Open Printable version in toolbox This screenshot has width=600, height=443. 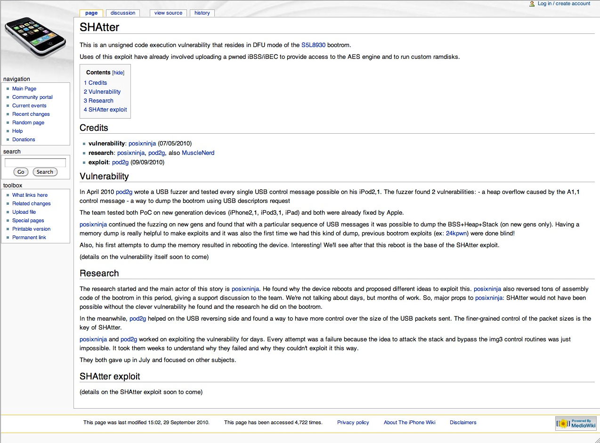pos(32,229)
